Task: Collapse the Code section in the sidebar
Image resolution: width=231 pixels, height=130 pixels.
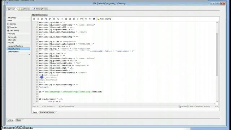Action: pos(8,43)
